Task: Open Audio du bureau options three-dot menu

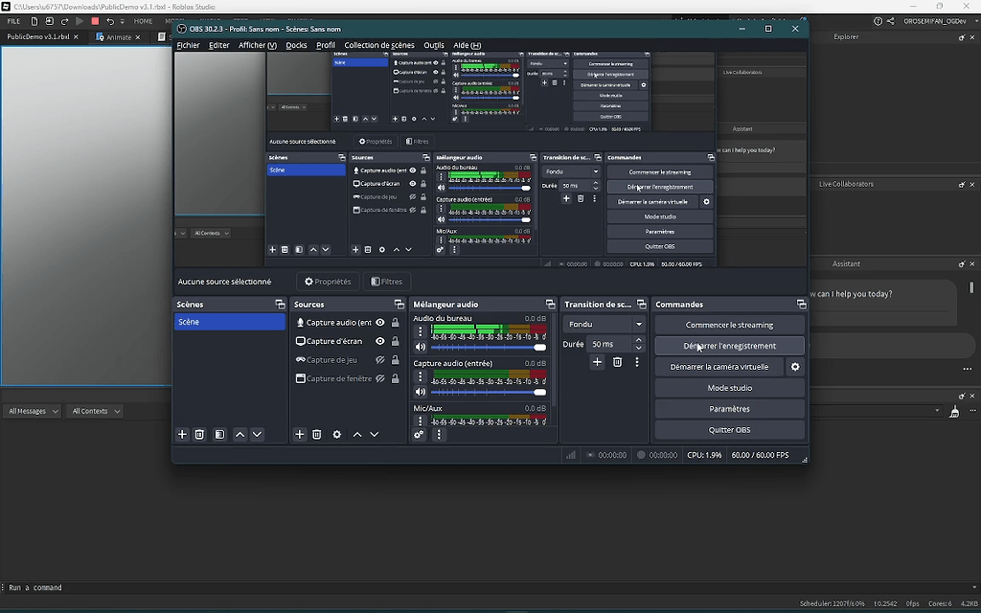Action: (x=421, y=331)
